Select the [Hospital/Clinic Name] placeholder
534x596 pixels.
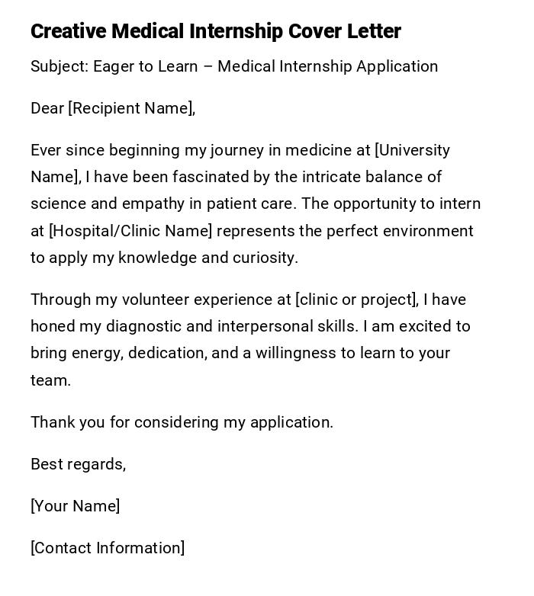130,231
